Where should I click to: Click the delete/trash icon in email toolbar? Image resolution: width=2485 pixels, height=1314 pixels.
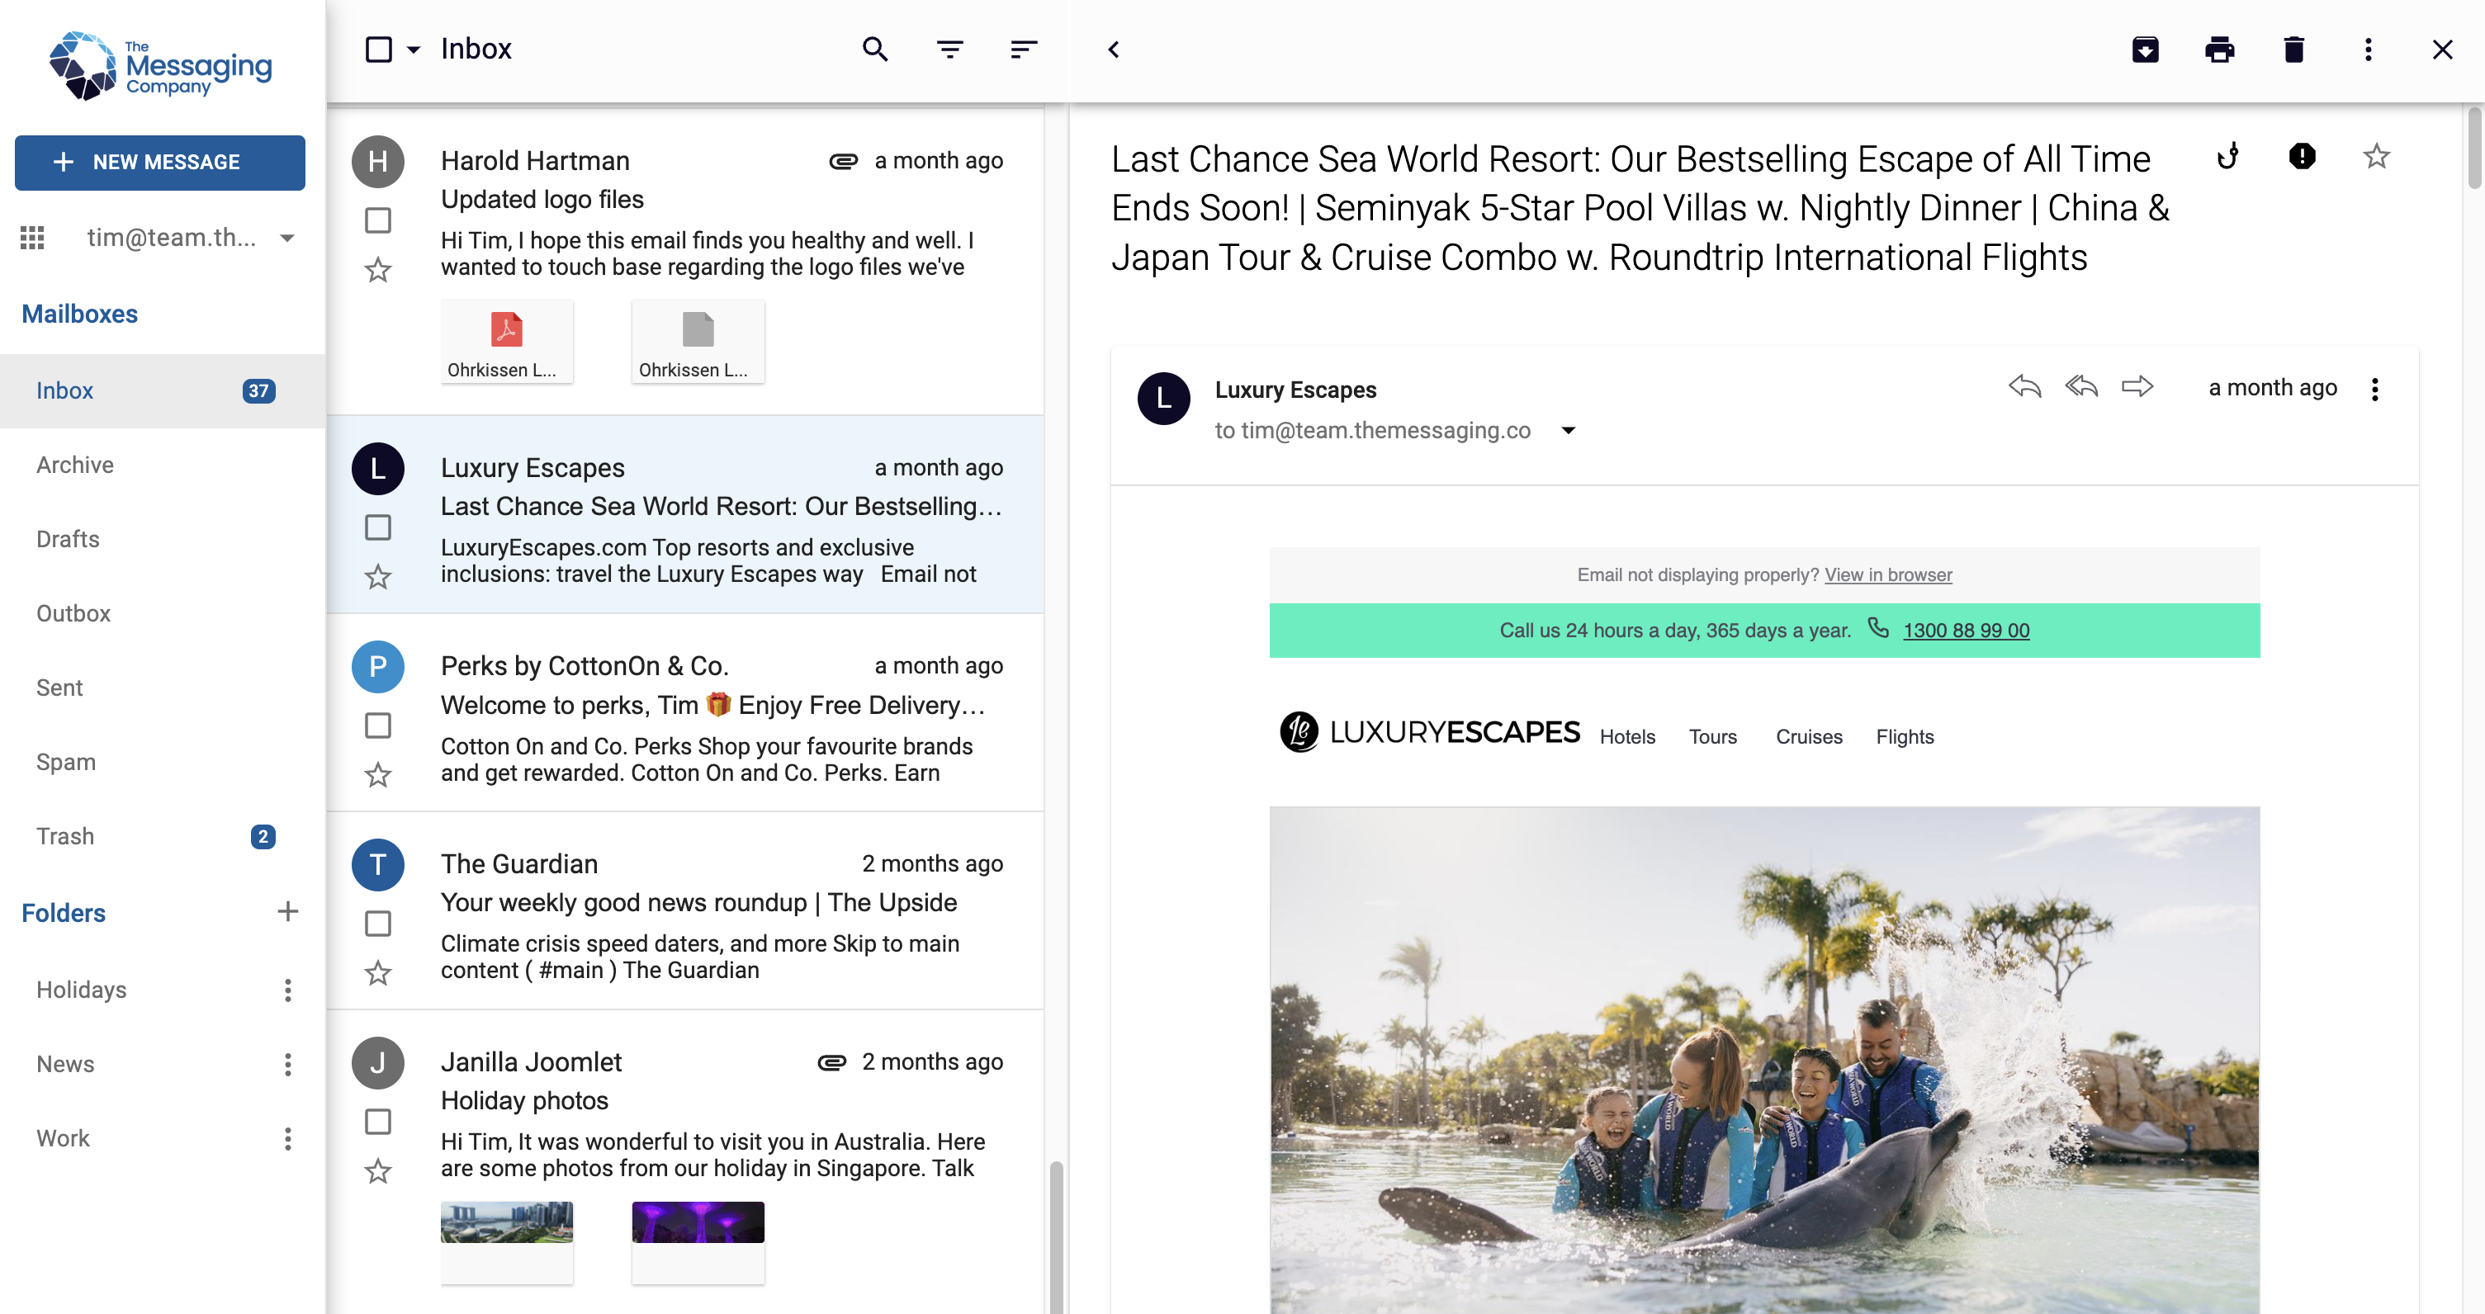pyautogui.click(x=2293, y=48)
